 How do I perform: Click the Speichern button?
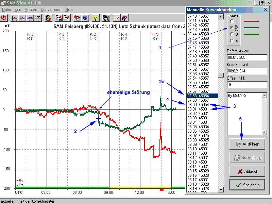(x=247, y=185)
